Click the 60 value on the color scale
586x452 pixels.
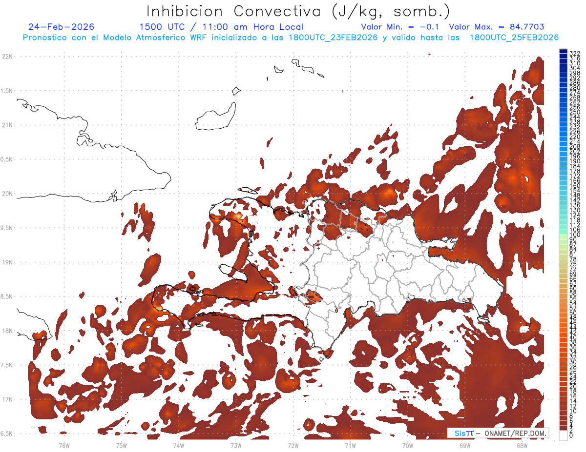(573, 288)
